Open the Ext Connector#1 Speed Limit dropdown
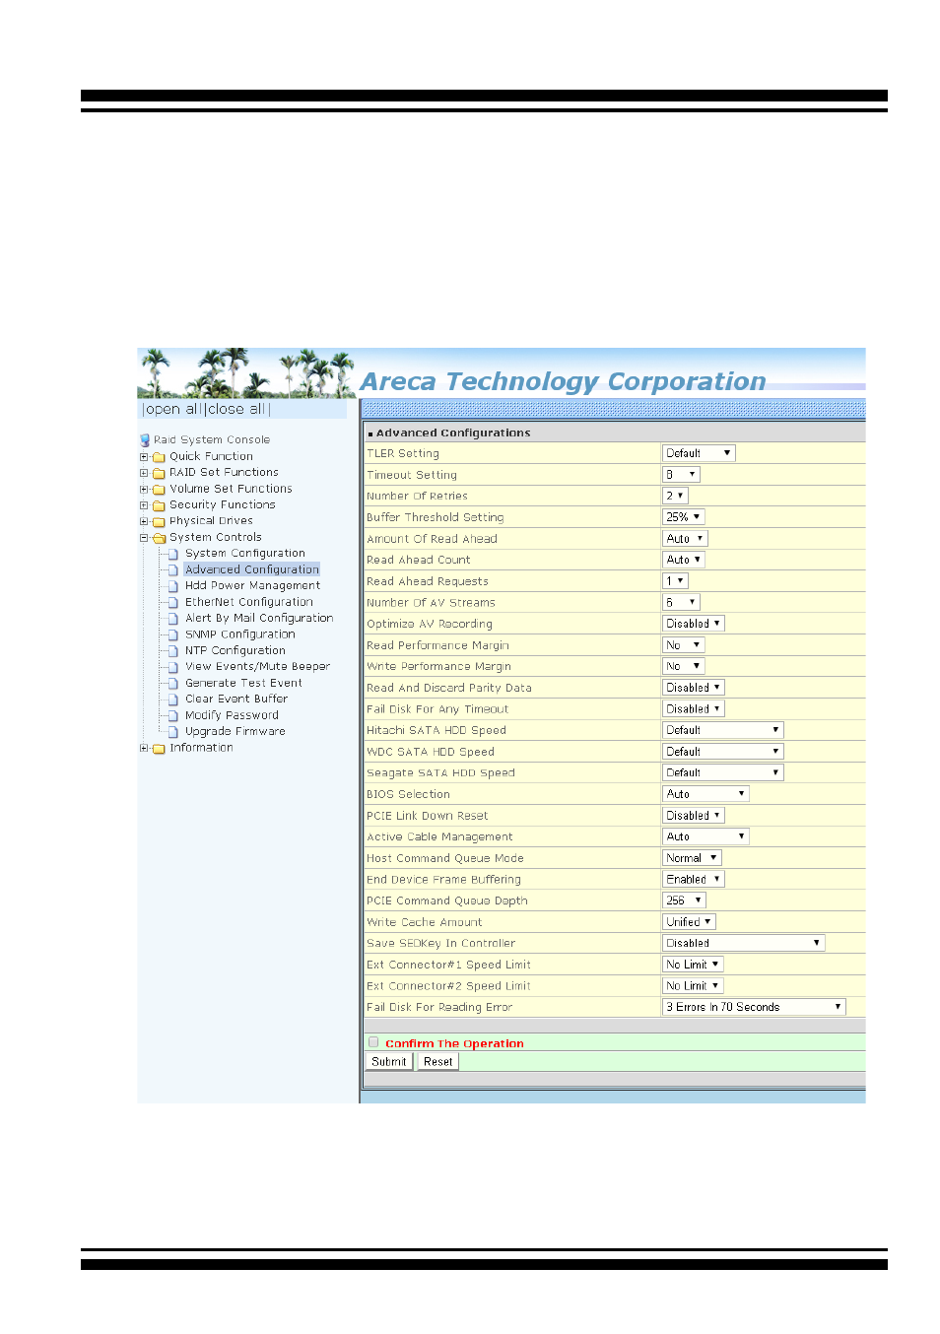The width and height of the screenshot is (940, 1334). [694, 966]
